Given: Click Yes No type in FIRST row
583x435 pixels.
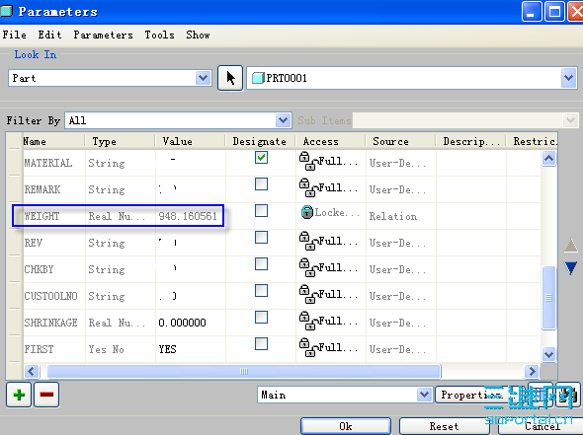Looking at the screenshot, I should click(x=106, y=349).
